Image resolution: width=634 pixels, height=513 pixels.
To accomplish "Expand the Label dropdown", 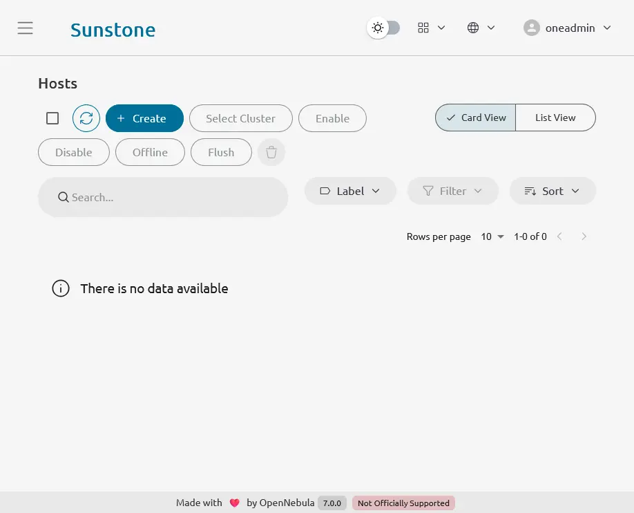I will tap(350, 191).
